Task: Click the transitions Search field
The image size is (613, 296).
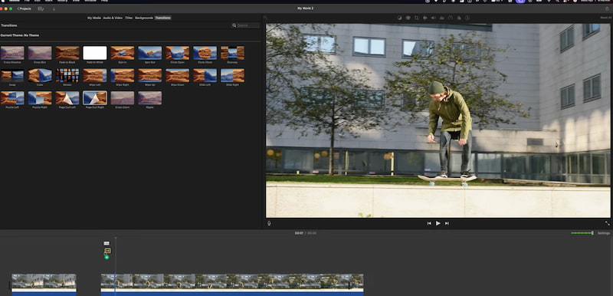Action: click(x=245, y=25)
